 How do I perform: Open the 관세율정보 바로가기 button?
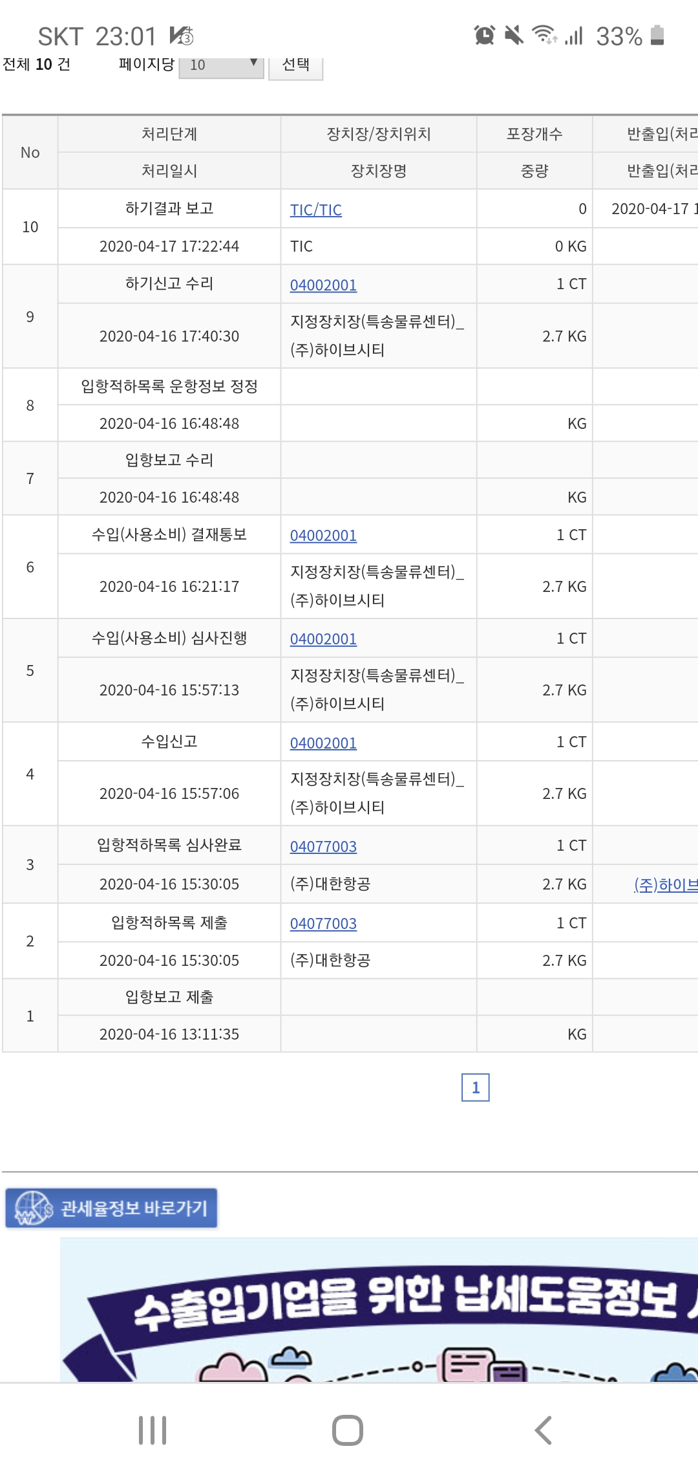(x=111, y=1208)
